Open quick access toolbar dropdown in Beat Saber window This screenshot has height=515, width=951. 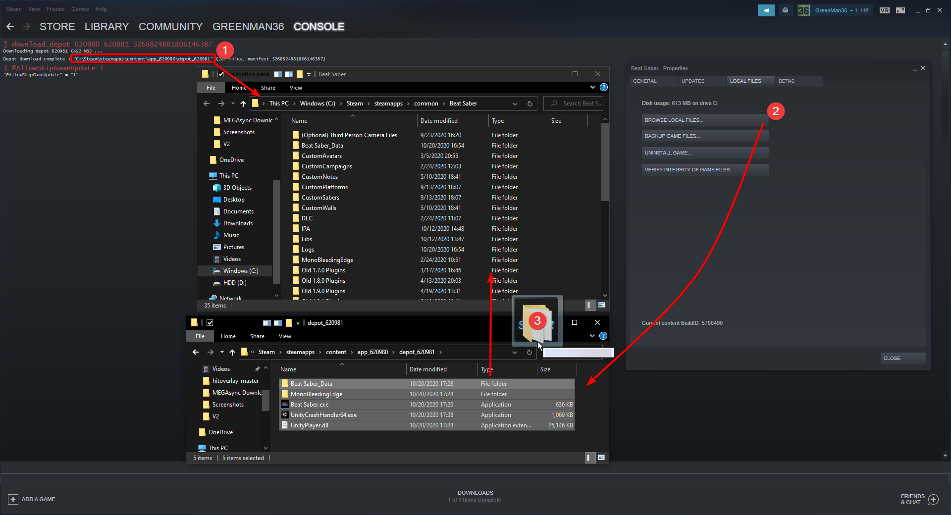click(309, 74)
